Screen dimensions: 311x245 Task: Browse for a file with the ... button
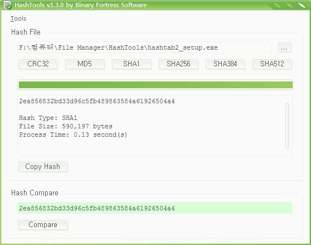click(x=284, y=47)
